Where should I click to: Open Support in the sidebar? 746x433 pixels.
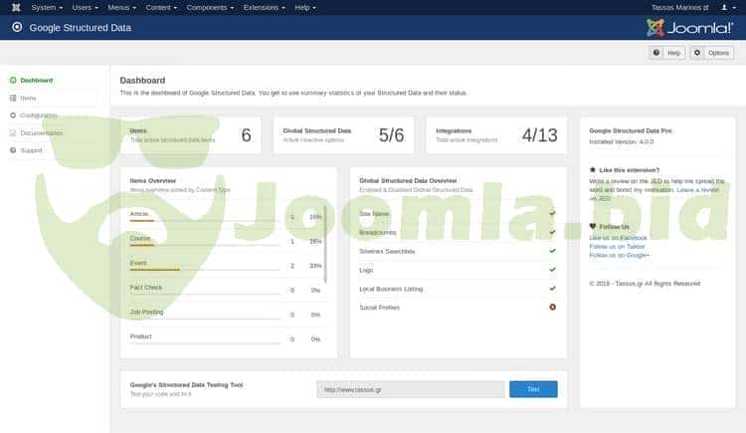31,150
